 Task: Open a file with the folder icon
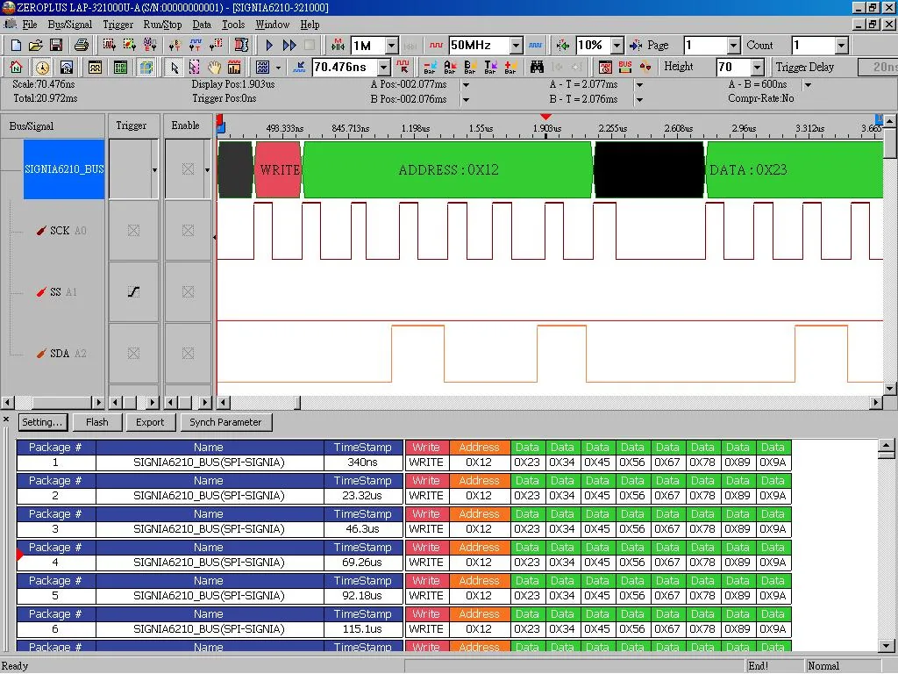coord(35,46)
